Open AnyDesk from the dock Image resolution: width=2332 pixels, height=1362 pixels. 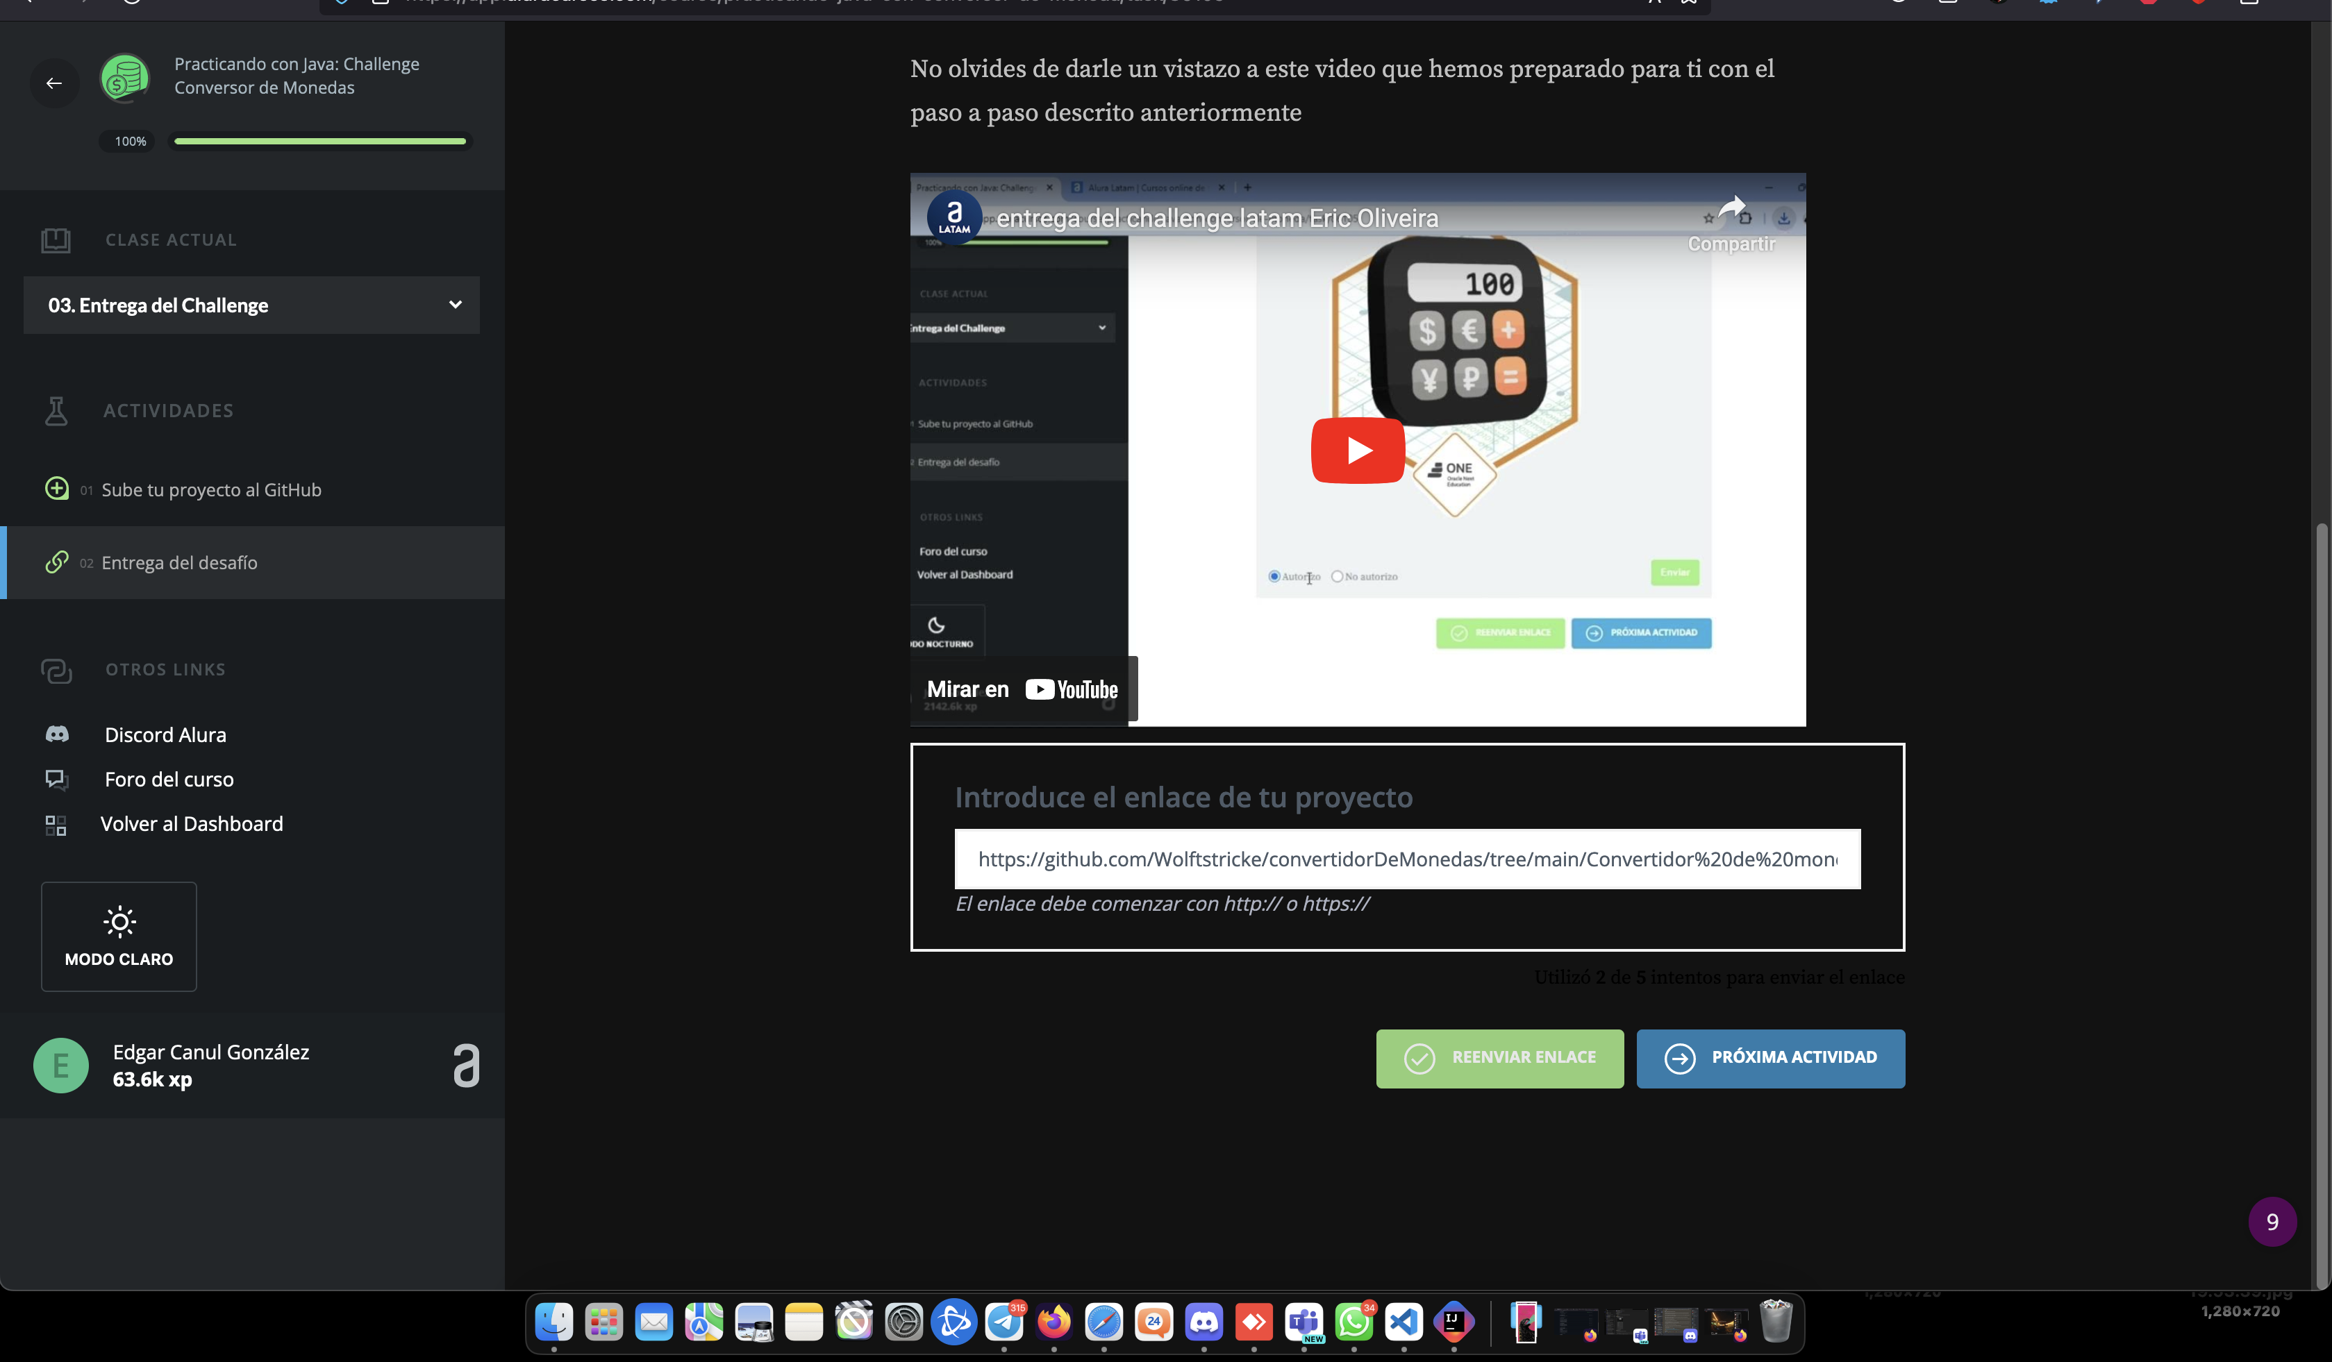coord(1254,1321)
